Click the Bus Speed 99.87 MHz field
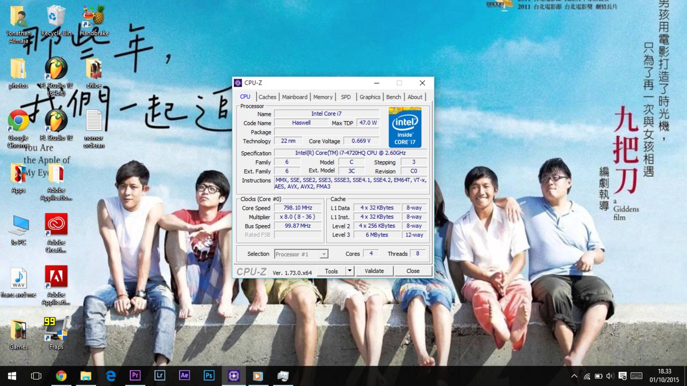Screen dimensions: 687x386 click(299, 226)
